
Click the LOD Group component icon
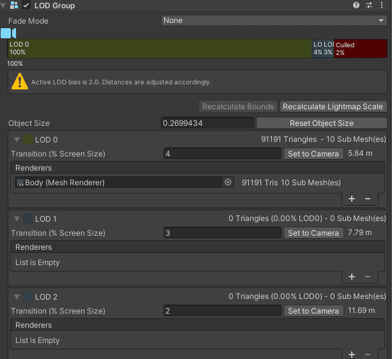[14, 5]
